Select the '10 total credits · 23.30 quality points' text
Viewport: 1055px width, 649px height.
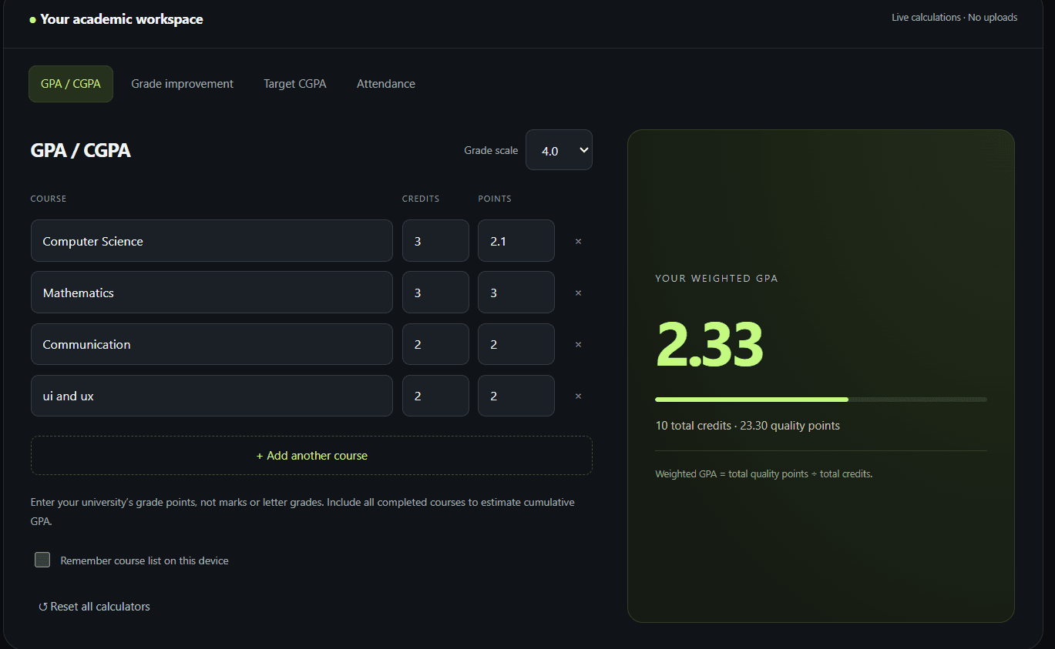(x=748, y=426)
